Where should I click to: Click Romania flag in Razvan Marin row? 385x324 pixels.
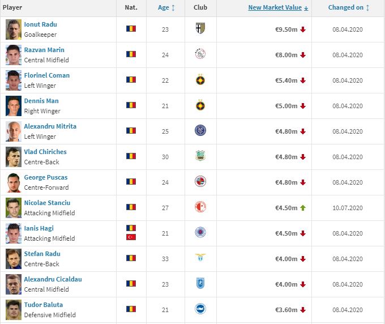(131, 54)
